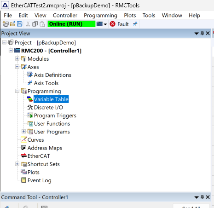Close the Command Tool panel
The image size is (214, 208).
208,197
